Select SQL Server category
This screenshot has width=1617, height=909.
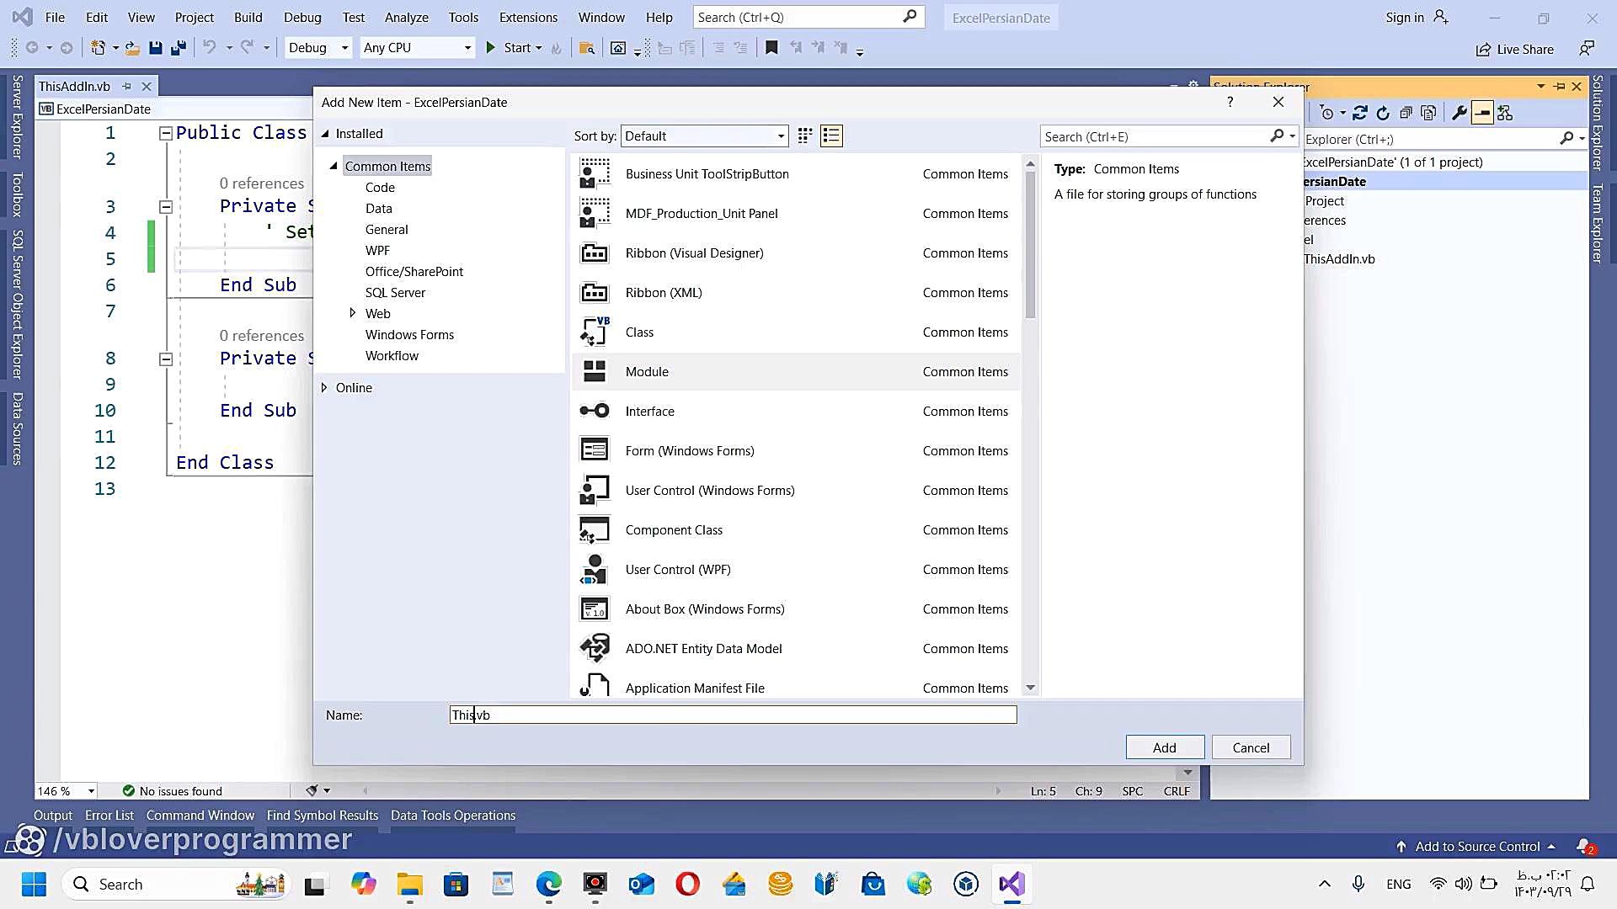pos(395,292)
